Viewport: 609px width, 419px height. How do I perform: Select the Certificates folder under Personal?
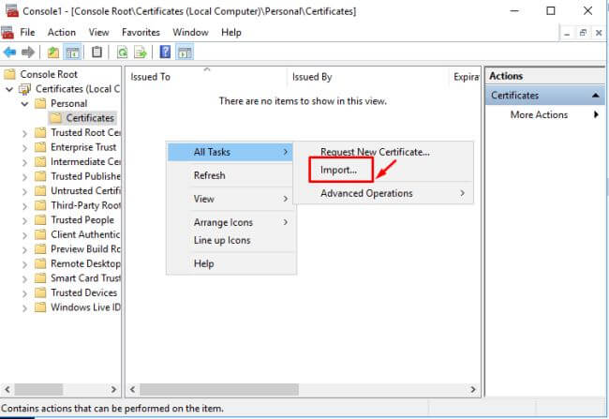[x=82, y=118]
